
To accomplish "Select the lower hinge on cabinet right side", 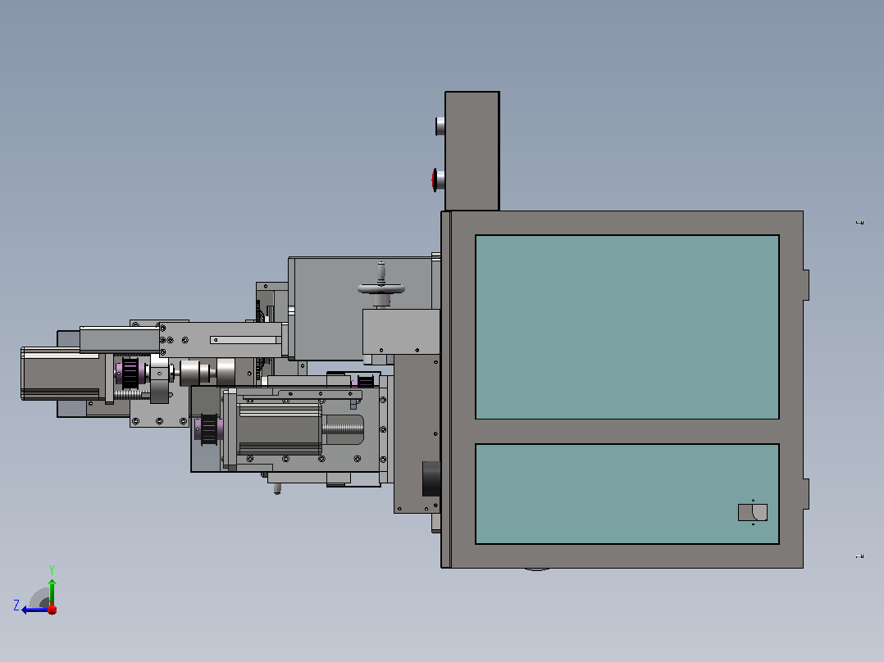I will (806, 494).
